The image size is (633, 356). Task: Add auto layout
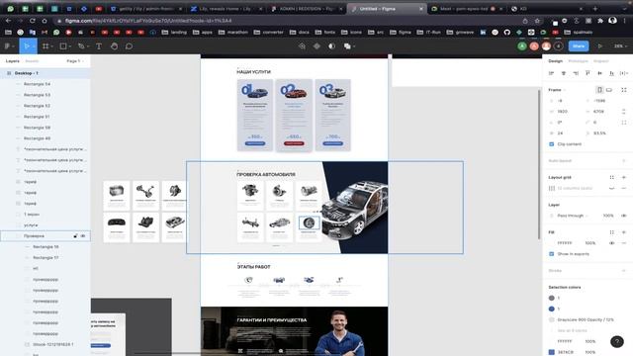(x=624, y=160)
